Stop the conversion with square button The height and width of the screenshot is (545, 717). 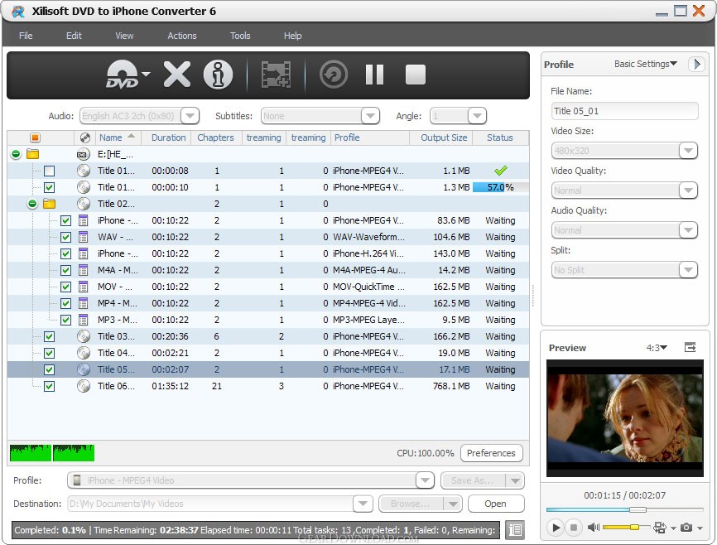tap(415, 75)
